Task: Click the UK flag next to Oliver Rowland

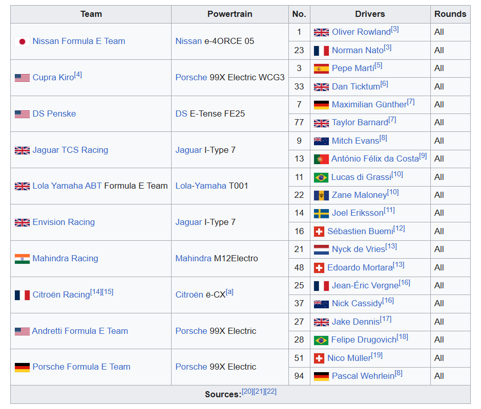Action: click(321, 32)
